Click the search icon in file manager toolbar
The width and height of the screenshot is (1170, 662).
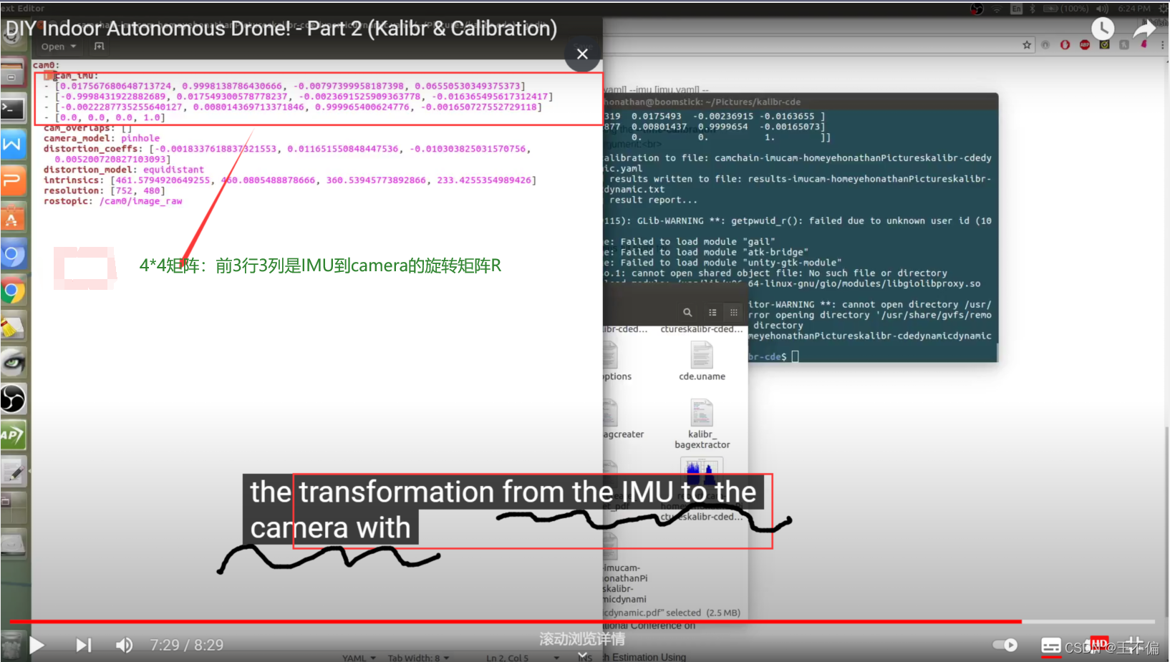687,313
